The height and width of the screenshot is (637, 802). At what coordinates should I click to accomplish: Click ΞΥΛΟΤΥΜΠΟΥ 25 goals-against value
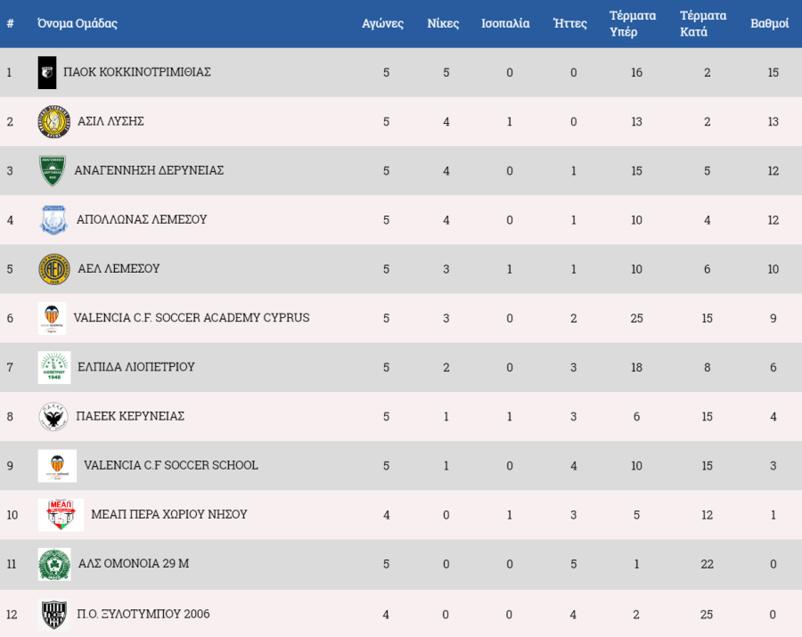[x=707, y=614]
